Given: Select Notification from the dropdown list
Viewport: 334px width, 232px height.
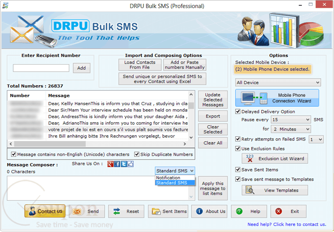Looking at the screenshot, I should [x=175, y=178].
